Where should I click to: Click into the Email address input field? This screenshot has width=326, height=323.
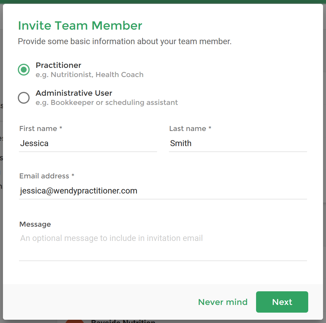163,191
